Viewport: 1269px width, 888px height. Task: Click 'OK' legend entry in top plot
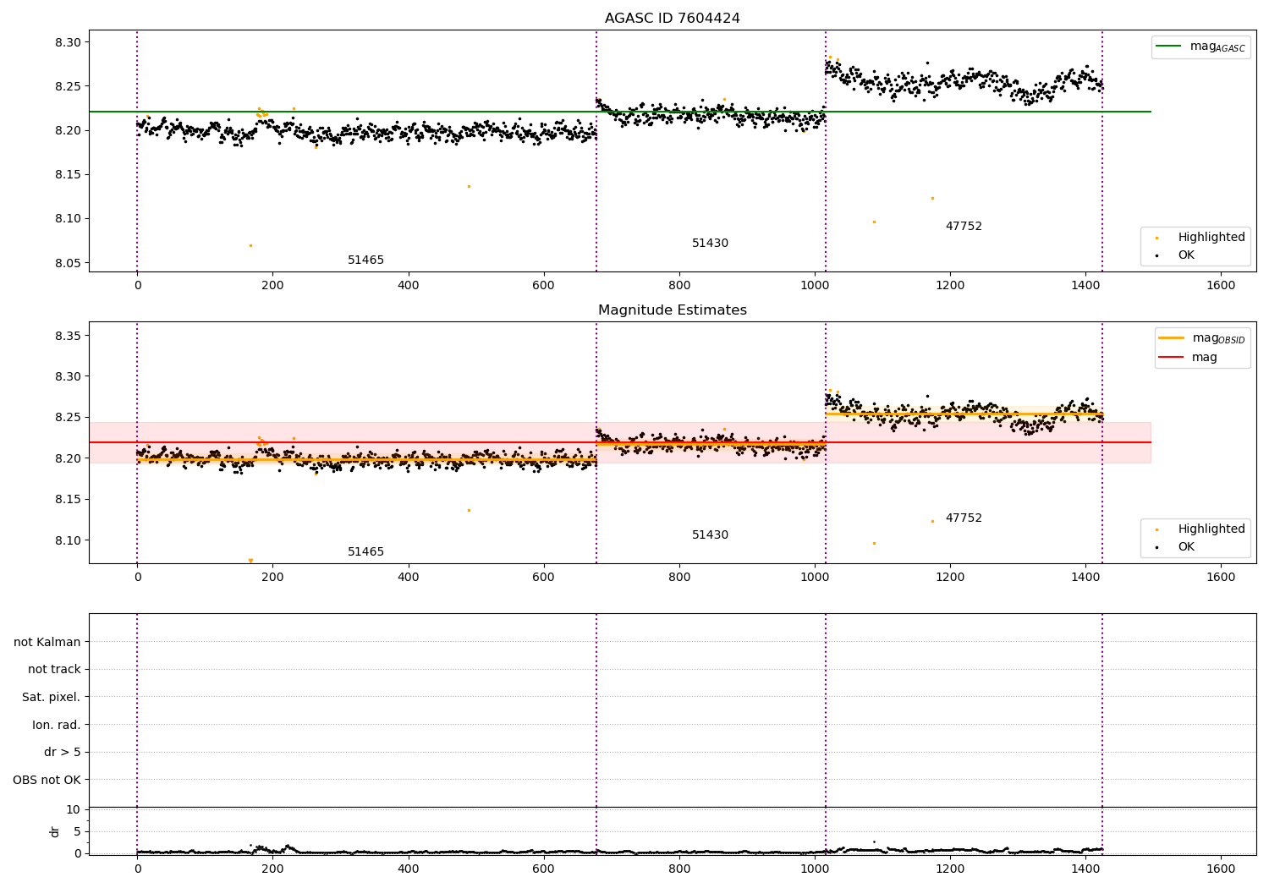point(1176,255)
